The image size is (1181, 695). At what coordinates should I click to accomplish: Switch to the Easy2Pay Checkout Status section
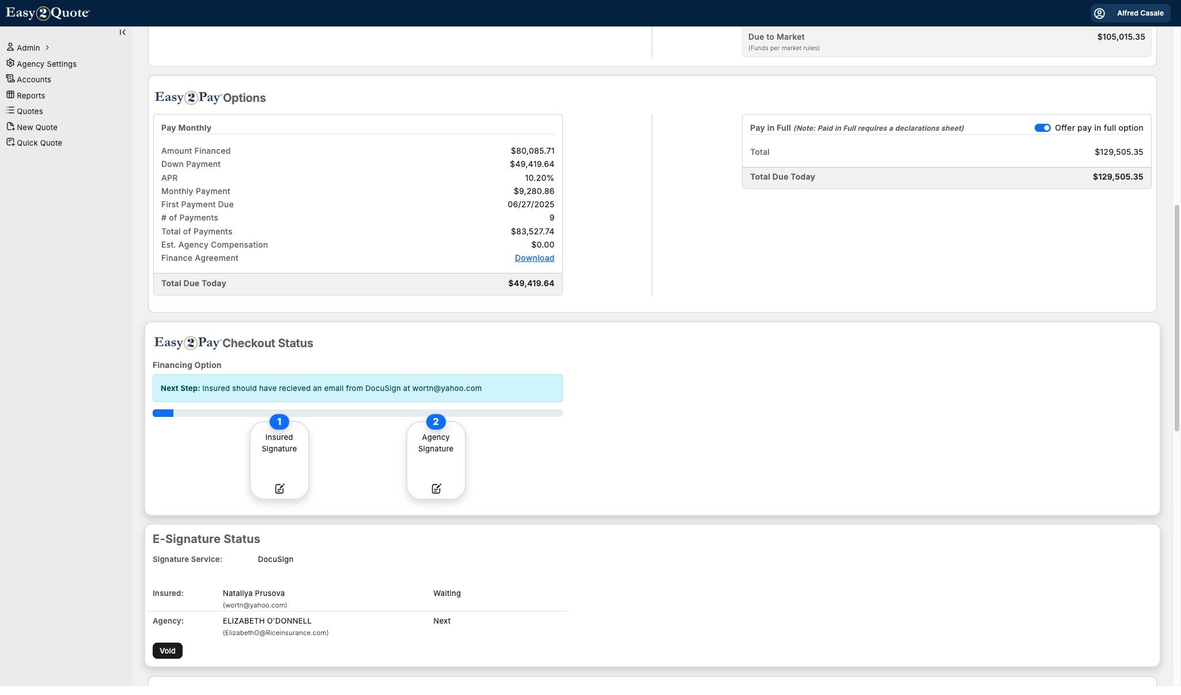(x=233, y=343)
